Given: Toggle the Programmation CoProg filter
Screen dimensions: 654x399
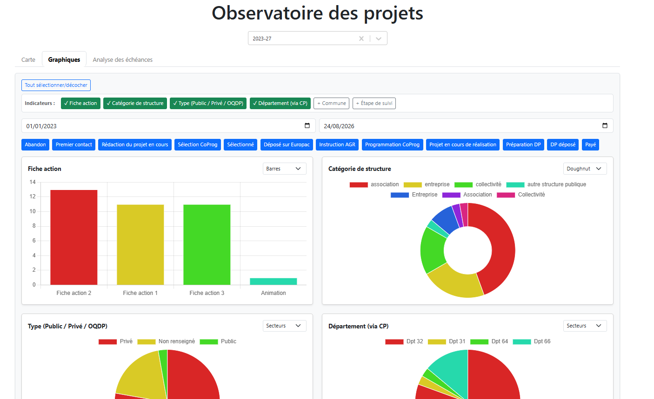Looking at the screenshot, I should tap(392, 144).
